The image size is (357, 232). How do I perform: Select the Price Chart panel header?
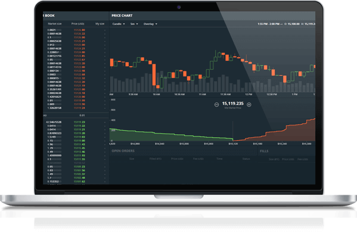[x=122, y=16]
